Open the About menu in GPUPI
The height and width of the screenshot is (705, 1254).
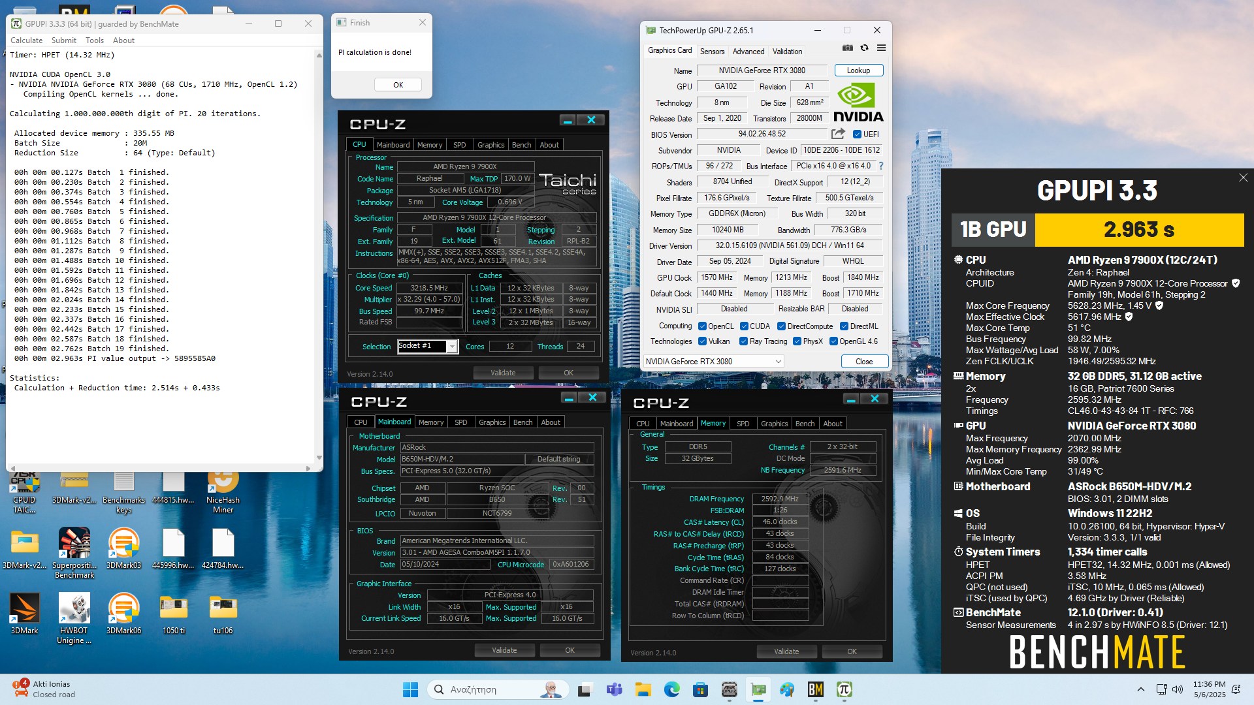pos(123,40)
